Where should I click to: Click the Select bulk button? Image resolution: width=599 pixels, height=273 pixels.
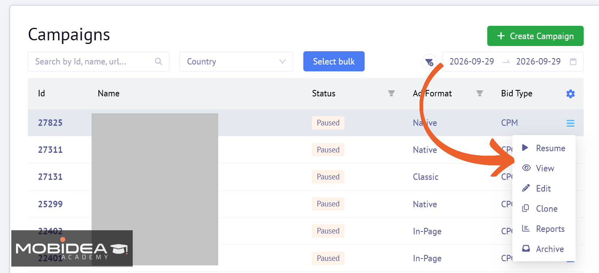(334, 61)
